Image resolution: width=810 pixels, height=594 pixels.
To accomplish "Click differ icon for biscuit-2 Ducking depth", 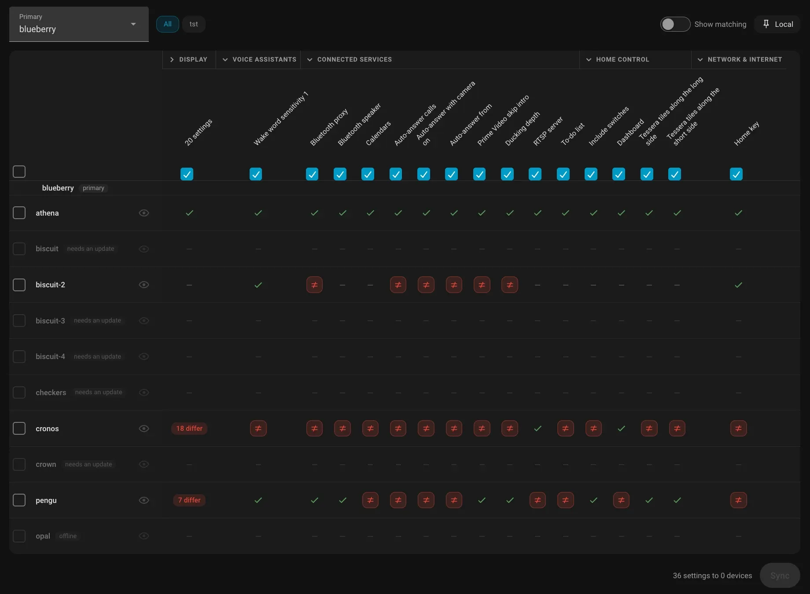I will pos(510,285).
